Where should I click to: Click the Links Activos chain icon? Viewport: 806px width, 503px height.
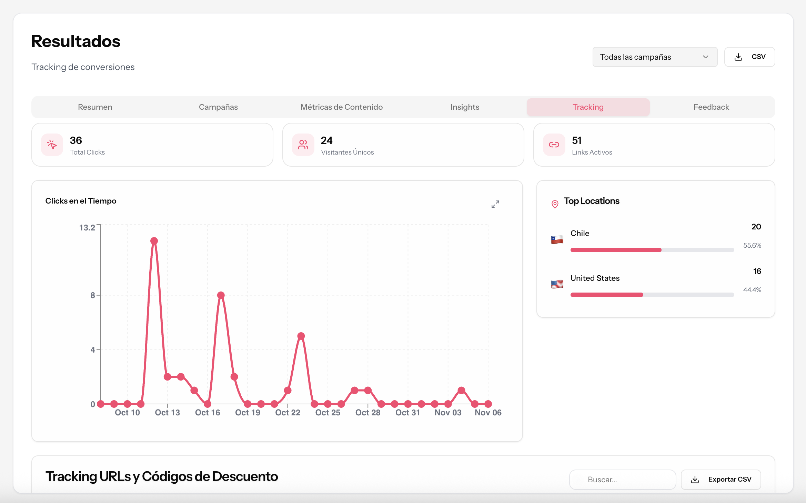pos(554,145)
